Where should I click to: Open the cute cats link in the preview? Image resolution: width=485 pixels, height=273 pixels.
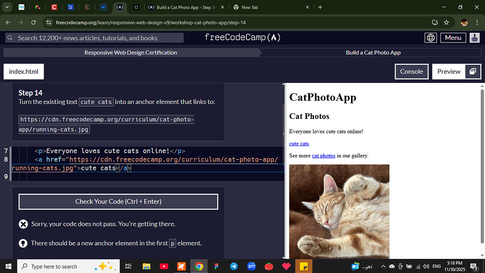point(298,144)
